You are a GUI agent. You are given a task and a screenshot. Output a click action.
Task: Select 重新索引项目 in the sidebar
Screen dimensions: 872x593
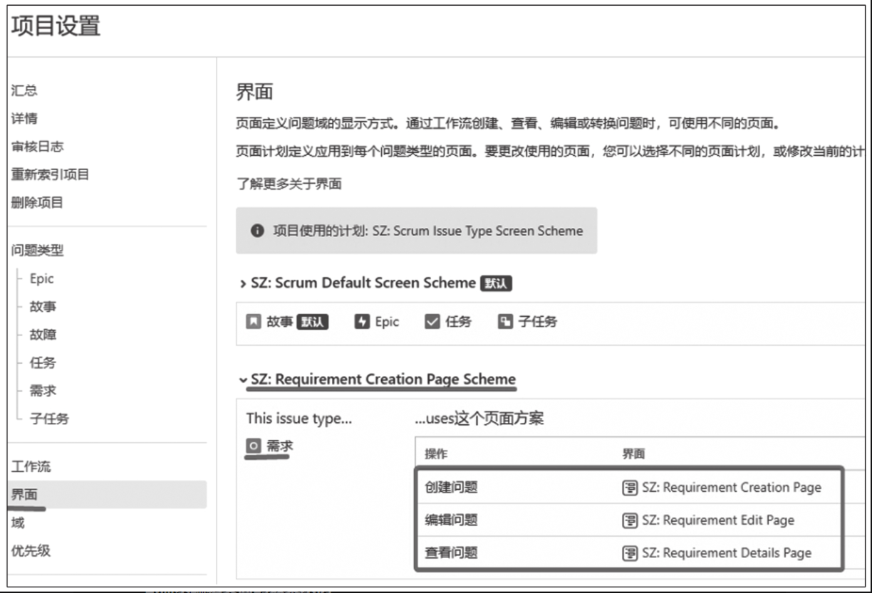50,174
